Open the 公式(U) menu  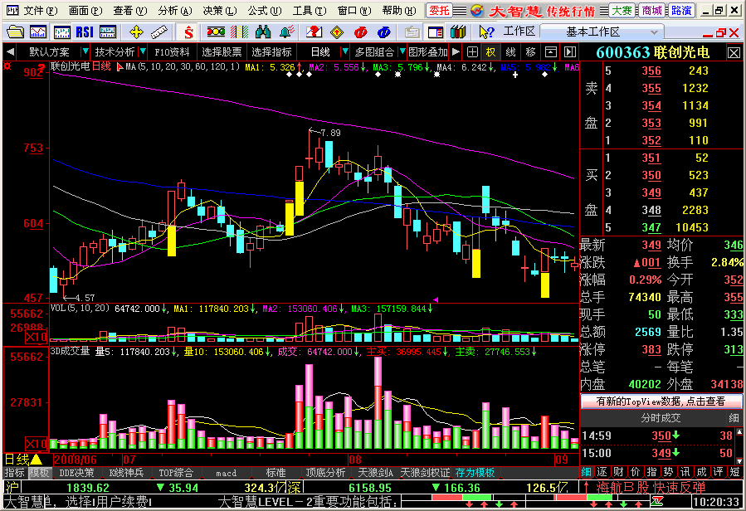[265, 10]
